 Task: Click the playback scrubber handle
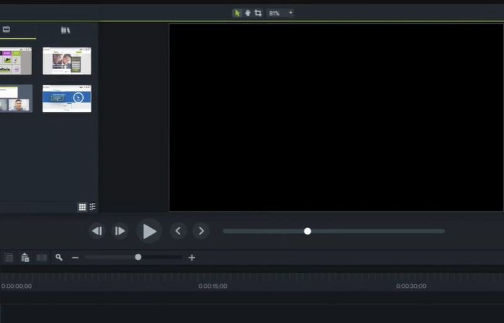click(x=307, y=231)
